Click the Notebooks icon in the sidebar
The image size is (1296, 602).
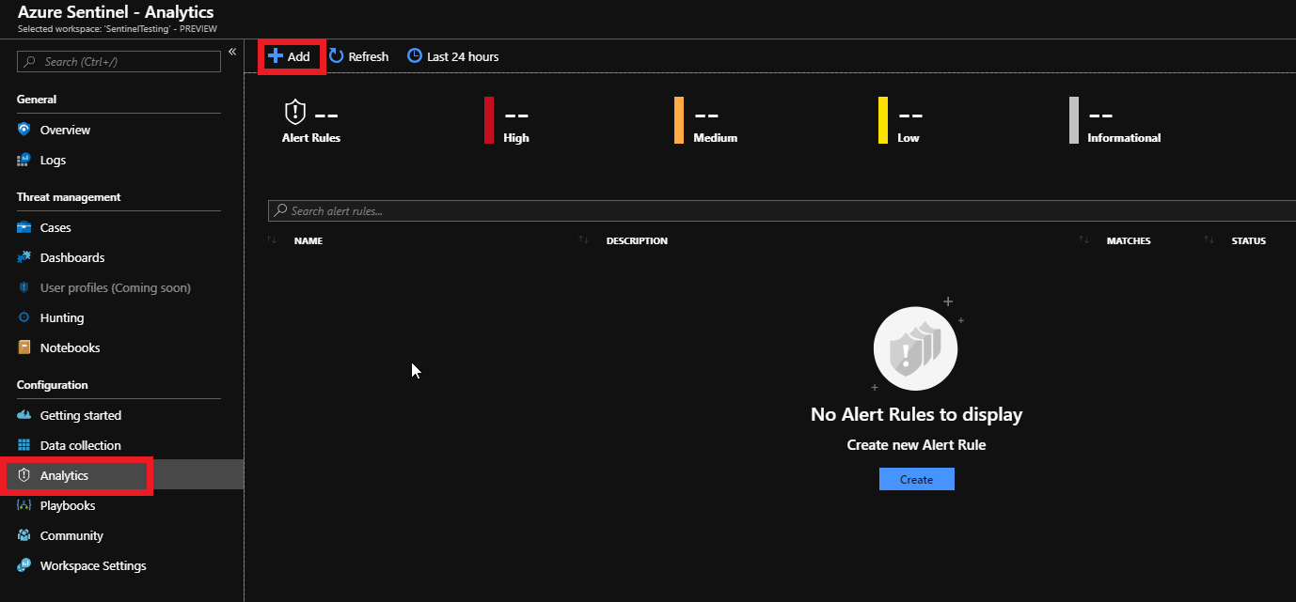(x=24, y=347)
